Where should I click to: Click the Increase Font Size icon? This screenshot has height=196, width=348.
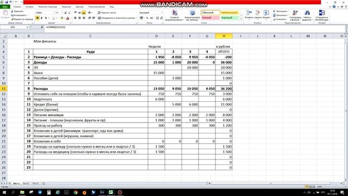point(65,13)
